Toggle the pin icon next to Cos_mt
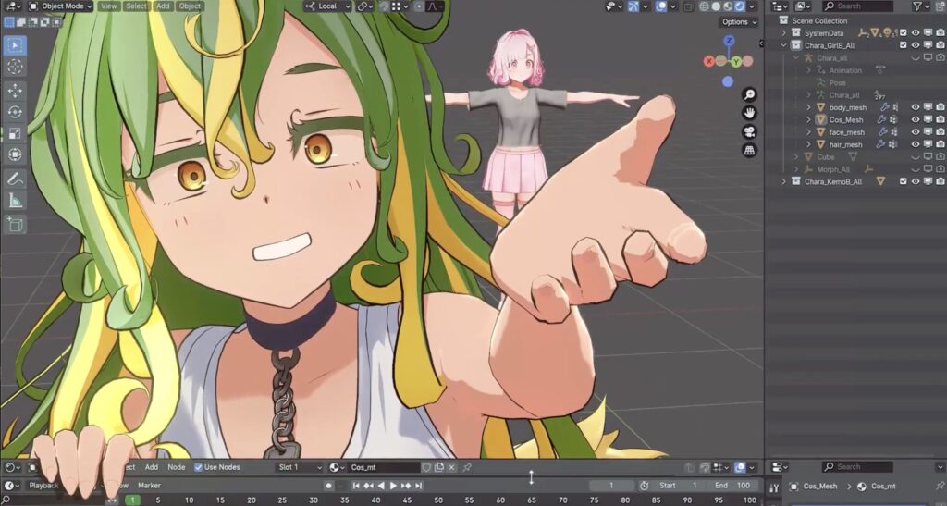 pyautogui.click(x=467, y=467)
